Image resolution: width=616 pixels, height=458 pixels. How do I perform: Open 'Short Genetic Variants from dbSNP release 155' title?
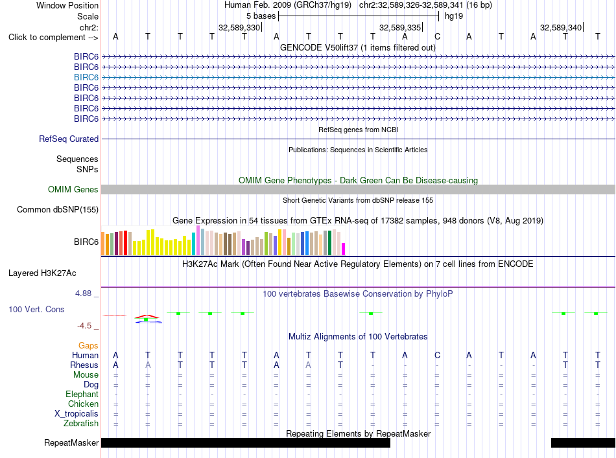click(x=358, y=200)
